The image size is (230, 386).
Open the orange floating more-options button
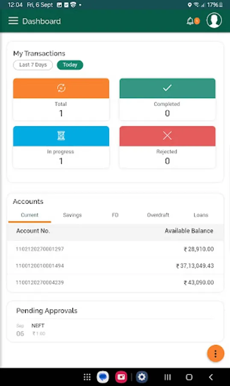click(215, 353)
